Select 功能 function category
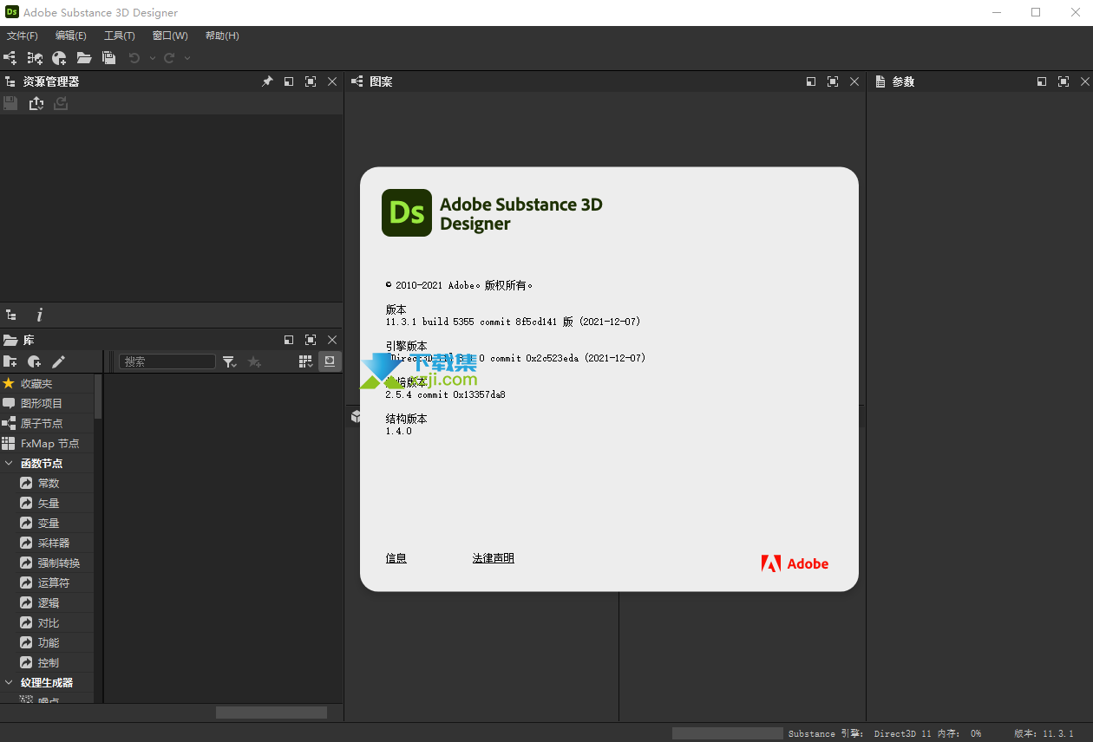1093x742 pixels. (47, 642)
